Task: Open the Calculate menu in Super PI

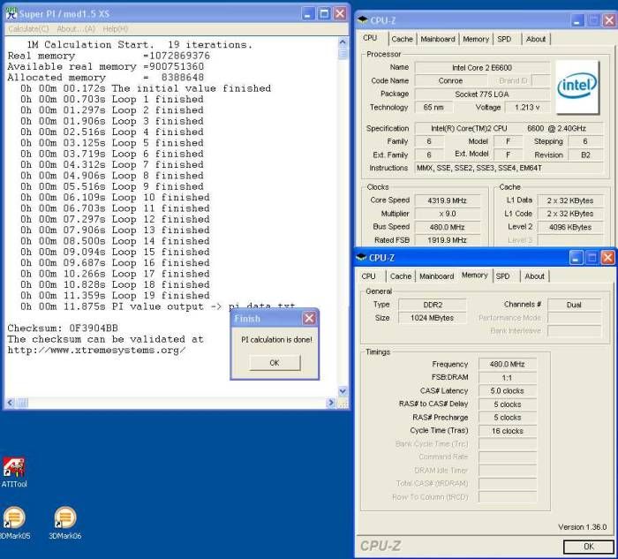Action: click(x=28, y=28)
